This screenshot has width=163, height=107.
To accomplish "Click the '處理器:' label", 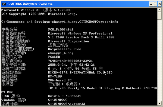I will (x=8, y=84).
